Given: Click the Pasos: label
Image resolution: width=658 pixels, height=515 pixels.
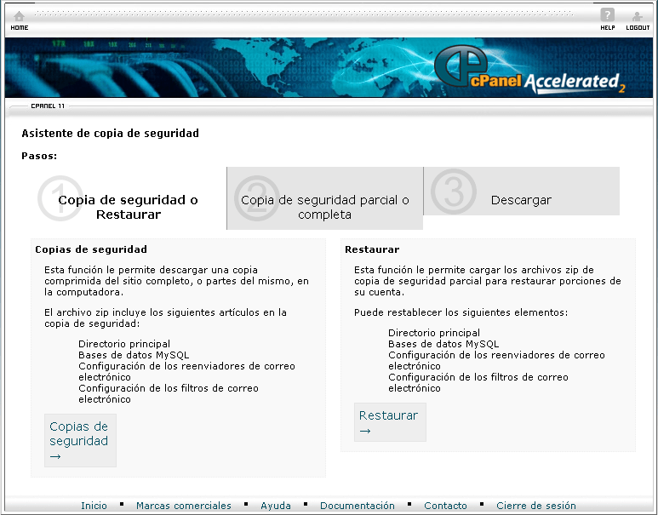Looking at the screenshot, I should click(x=39, y=156).
